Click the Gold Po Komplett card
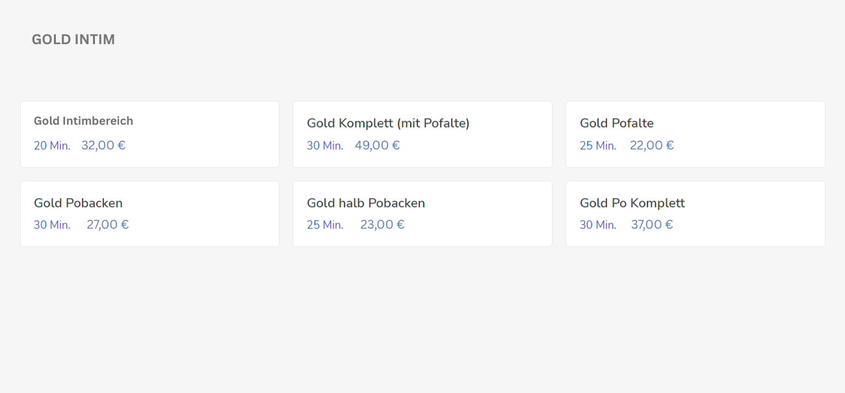 click(x=695, y=214)
